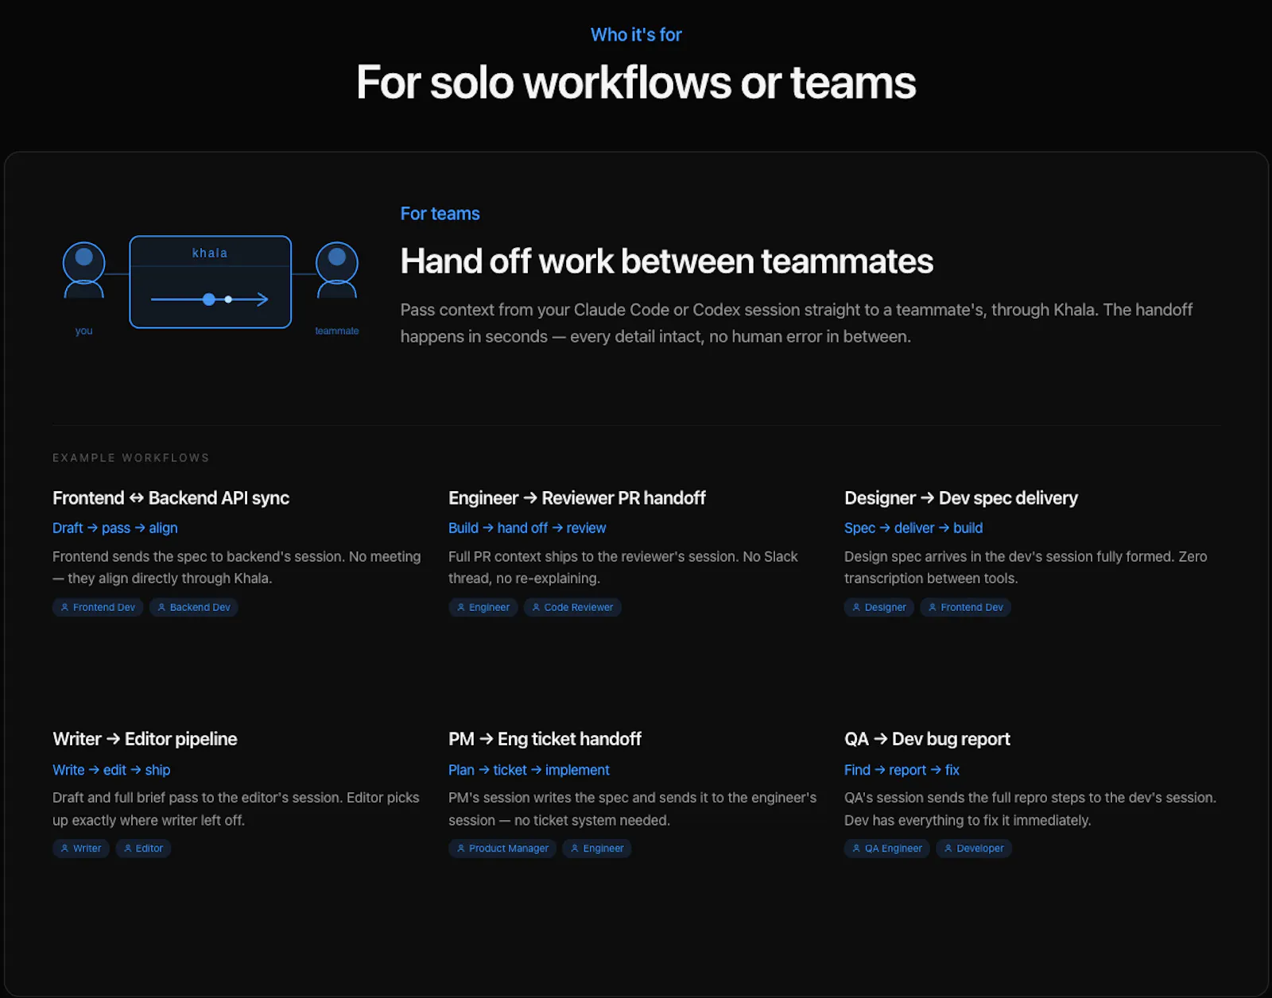
Task: Click the person icon in the Editor tag
Action: pos(128,849)
